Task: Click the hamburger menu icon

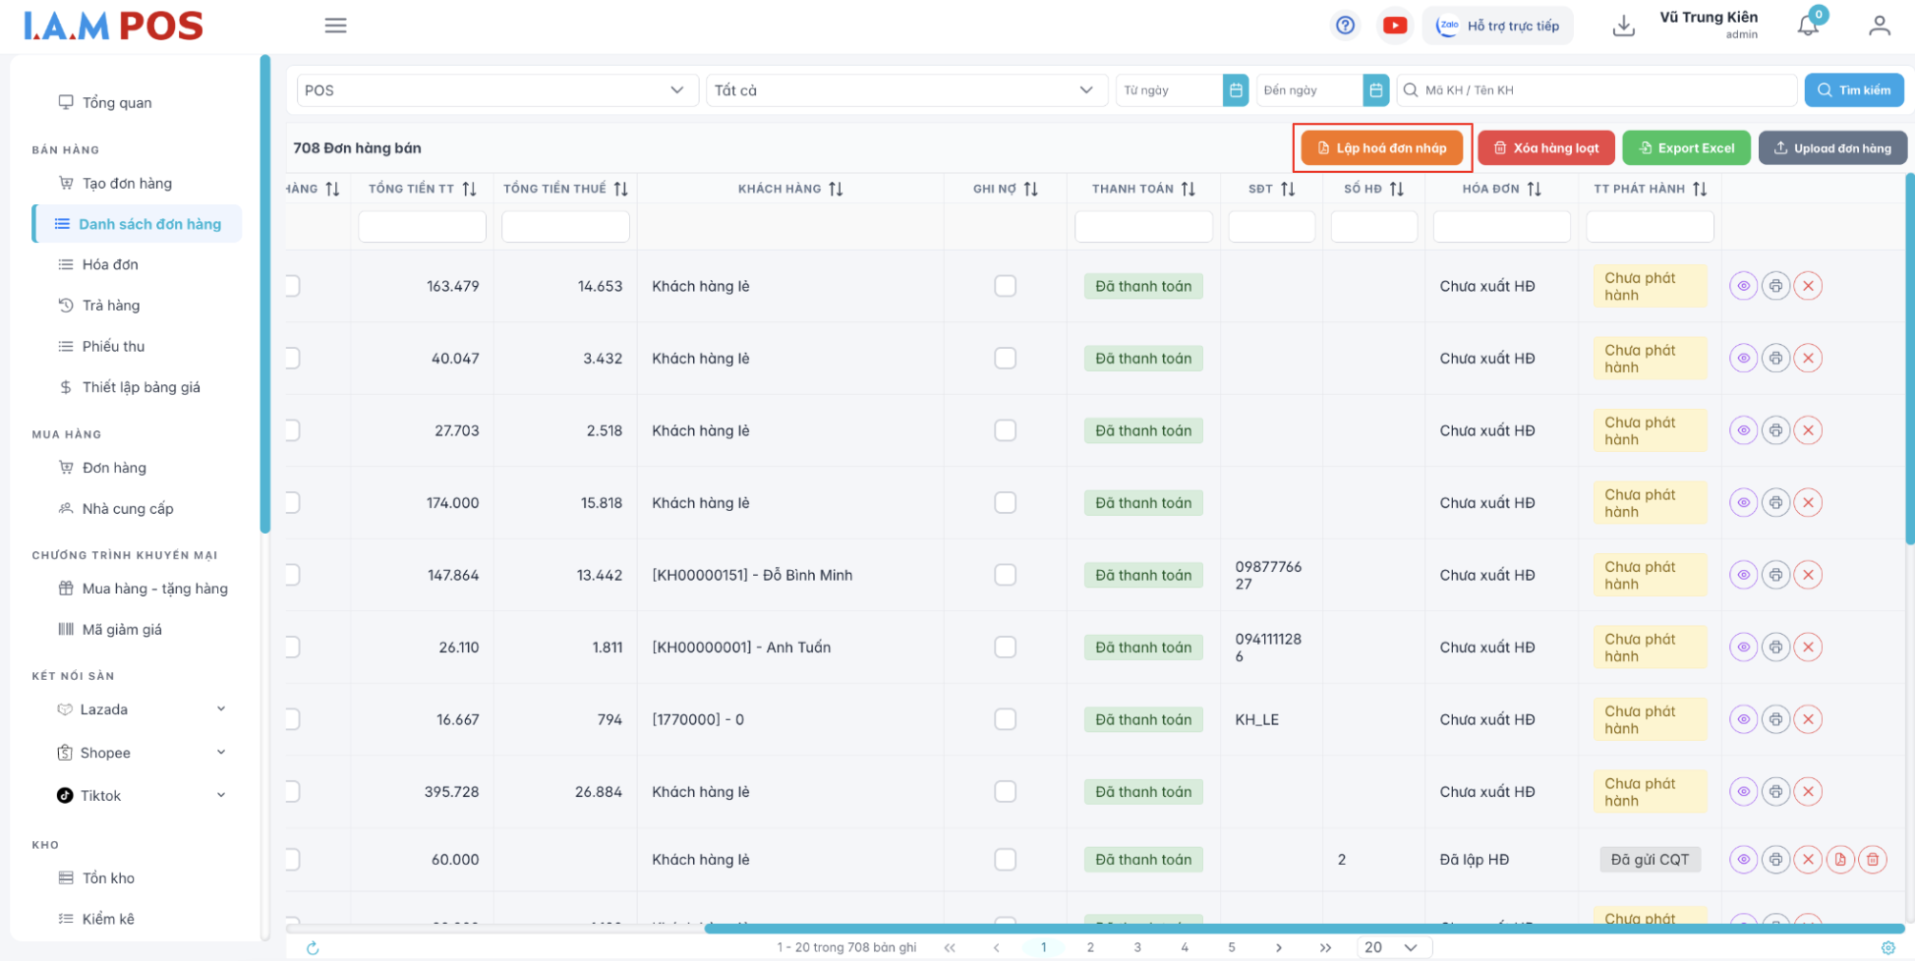Action: [335, 26]
